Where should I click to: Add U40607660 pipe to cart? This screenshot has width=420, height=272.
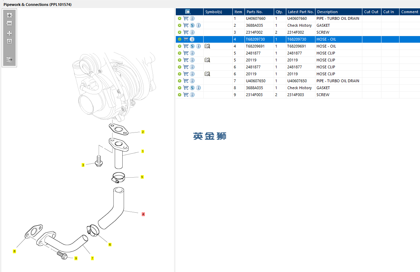186,18
